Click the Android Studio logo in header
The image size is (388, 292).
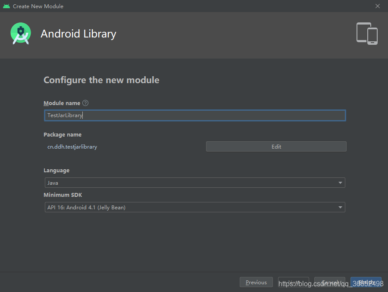(21, 34)
